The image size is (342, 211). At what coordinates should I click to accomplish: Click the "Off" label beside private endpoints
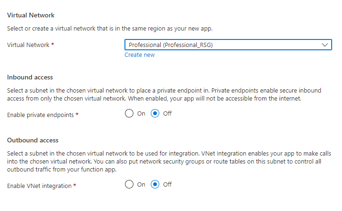coord(167,114)
